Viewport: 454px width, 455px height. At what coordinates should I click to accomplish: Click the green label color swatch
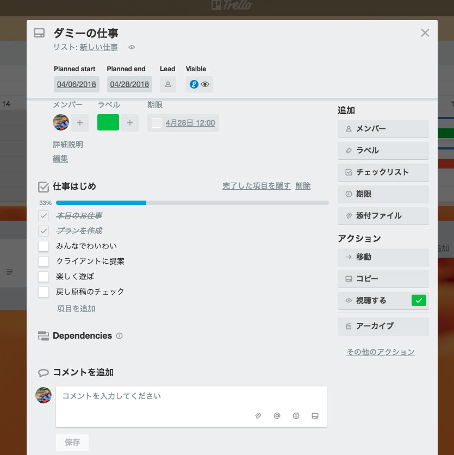tap(108, 122)
